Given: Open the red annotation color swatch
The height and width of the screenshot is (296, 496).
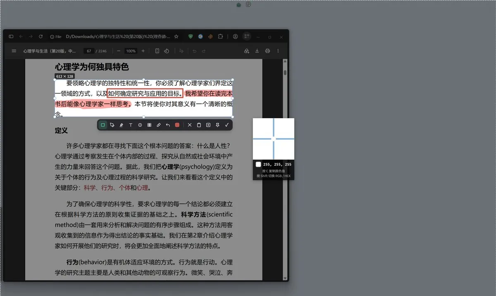Looking at the screenshot, I should click(177, 125).
